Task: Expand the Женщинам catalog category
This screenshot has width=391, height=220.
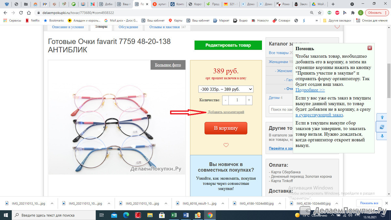Action: pyautogui.click(x=278, y=62)
